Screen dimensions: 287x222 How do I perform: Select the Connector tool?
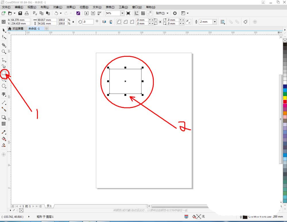click(x=4, y=109)
